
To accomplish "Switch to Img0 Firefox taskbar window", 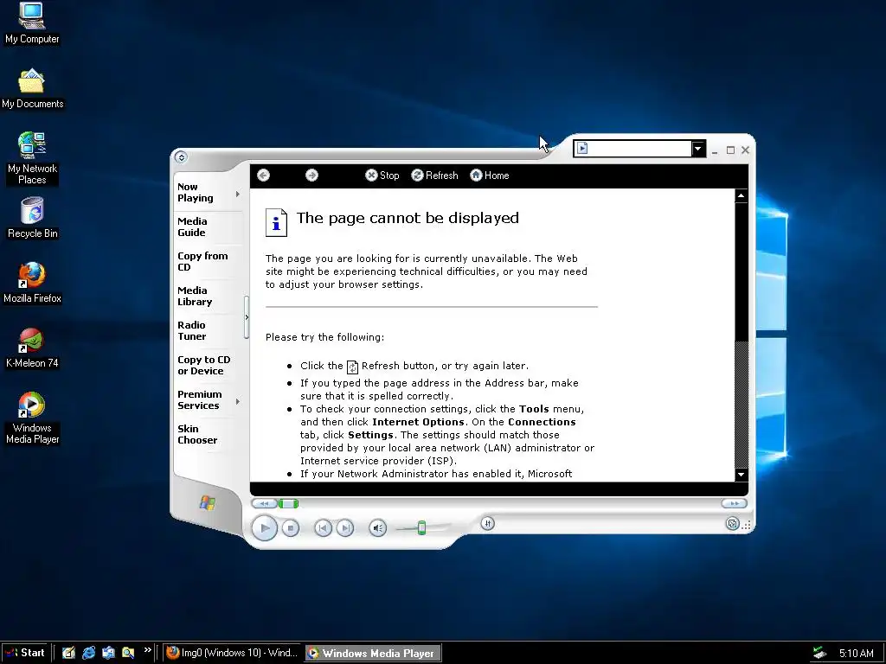I will (x=233, y=653).
